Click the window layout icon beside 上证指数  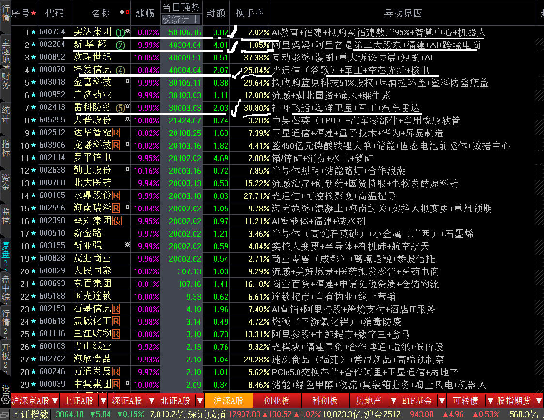pos(5,415)
